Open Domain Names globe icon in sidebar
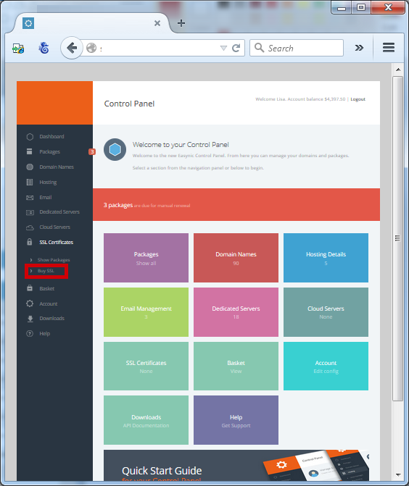This screenshot has width=409, height=486. [30, 167]
